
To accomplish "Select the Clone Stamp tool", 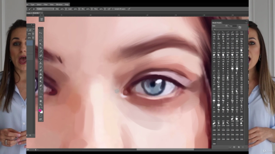I will (41, 63).
